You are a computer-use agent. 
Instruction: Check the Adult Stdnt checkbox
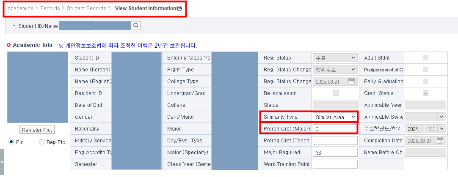425,58
